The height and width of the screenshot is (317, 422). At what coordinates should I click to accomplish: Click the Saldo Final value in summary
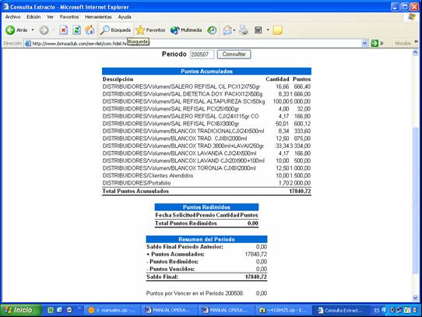point(256,276)
